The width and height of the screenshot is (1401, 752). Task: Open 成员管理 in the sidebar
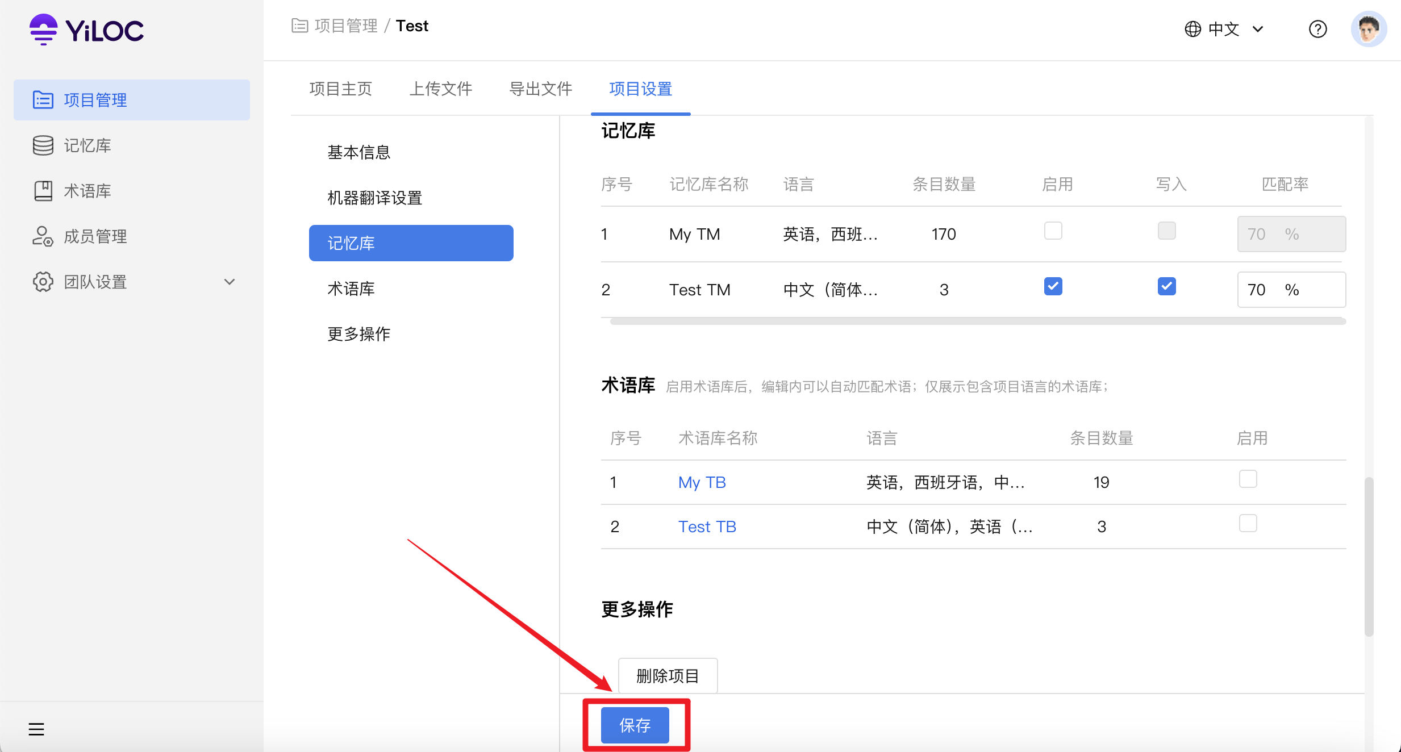(x=132, y=236)
